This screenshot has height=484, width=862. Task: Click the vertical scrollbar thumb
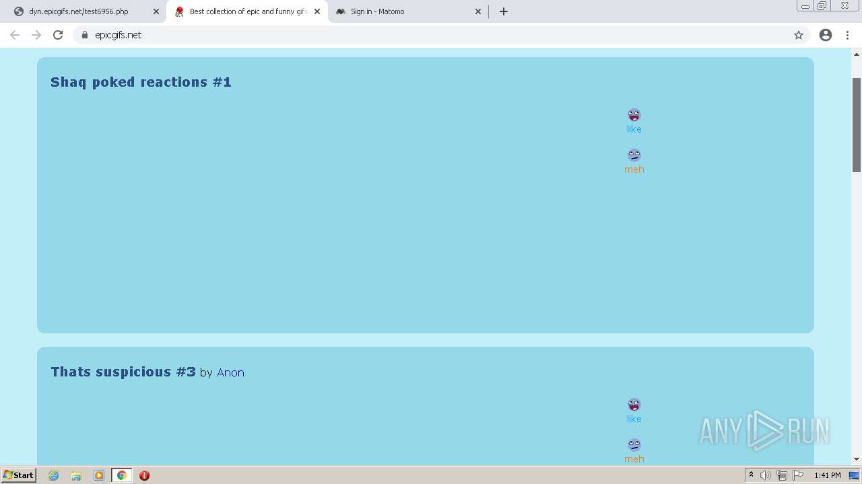(857, 124)
